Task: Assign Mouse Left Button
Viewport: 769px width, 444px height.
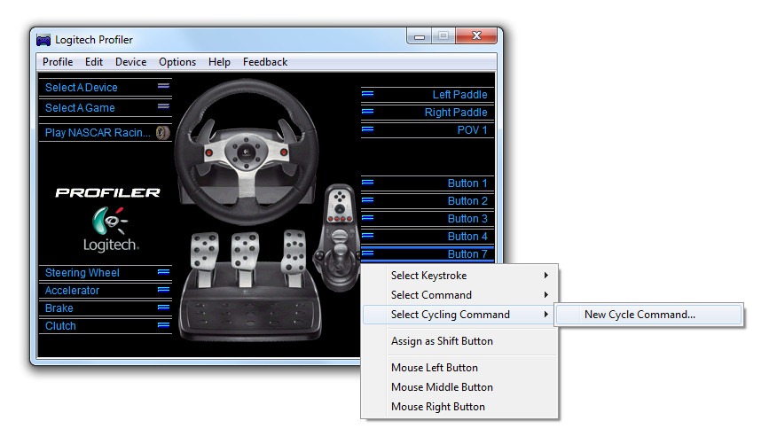Action: click(x=459, y=368)
